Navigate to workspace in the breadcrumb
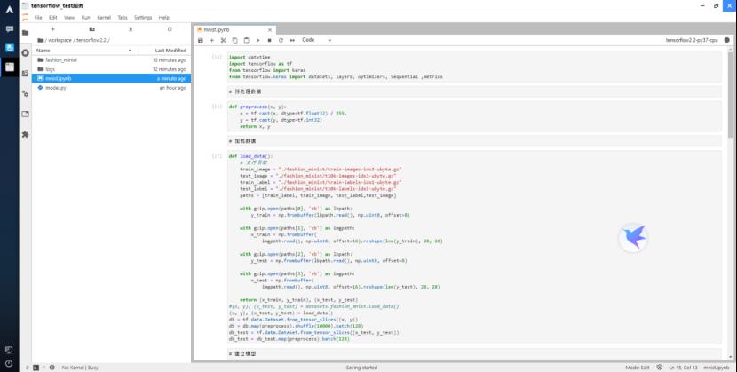The height and width of the screenshot is (372, 737). click(60, 40)
